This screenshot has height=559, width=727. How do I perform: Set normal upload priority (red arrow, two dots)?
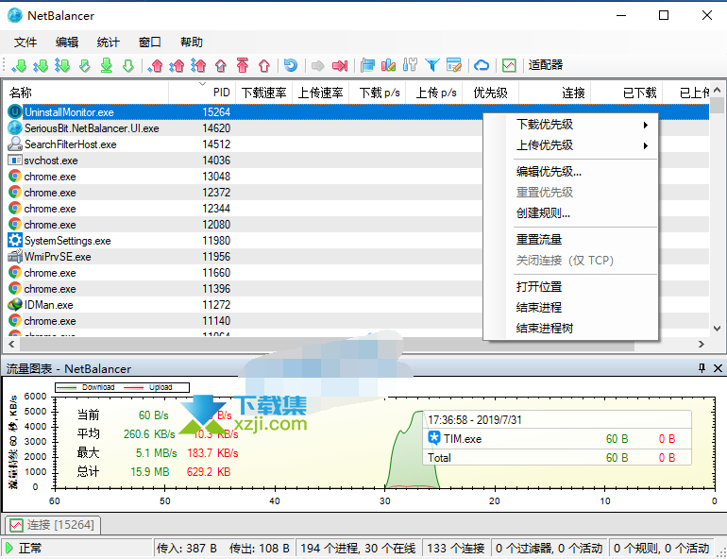[x=177, y=65]
